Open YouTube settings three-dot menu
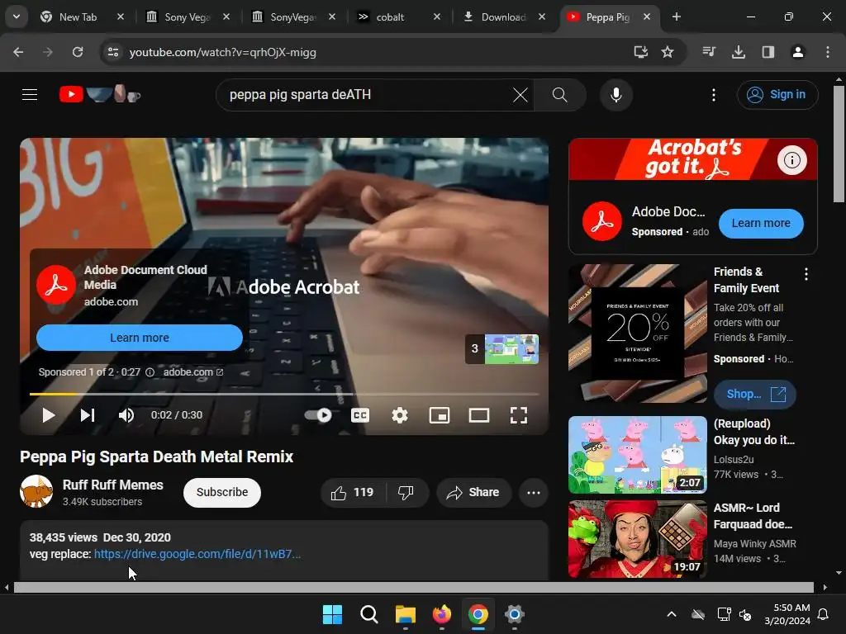The image size is (846, 634). [713, 96]
